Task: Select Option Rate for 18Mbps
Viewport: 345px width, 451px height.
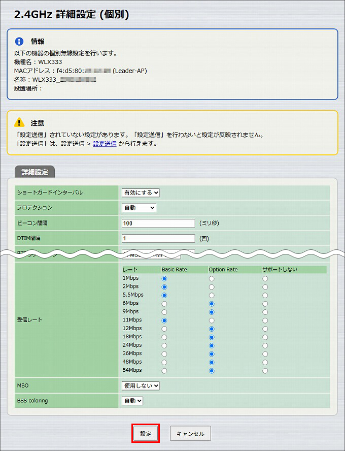Action: pyautogui.click(x=212, y=337)
